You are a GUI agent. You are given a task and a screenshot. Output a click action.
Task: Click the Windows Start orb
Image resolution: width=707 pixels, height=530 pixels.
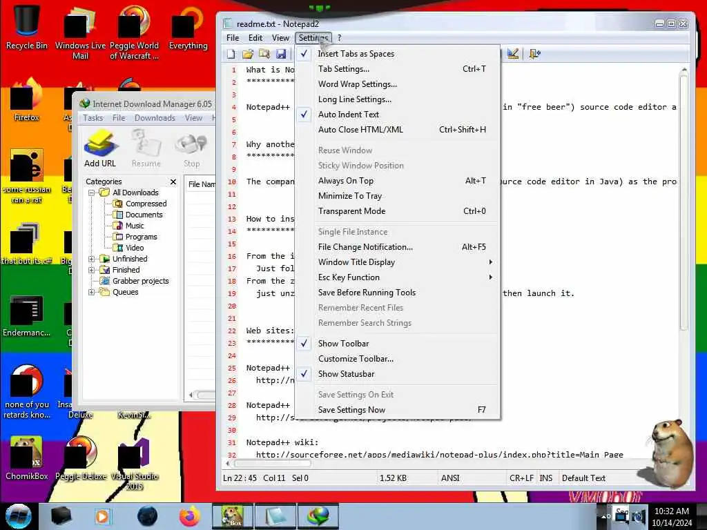[19, 516]
